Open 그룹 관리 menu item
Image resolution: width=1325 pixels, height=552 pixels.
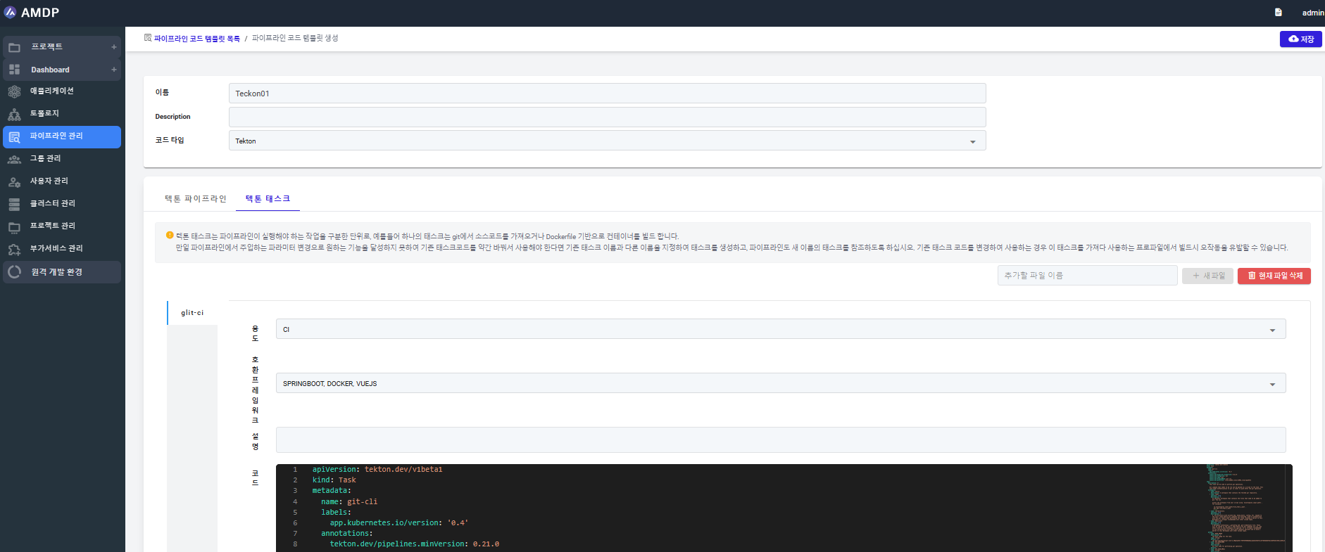62,159
